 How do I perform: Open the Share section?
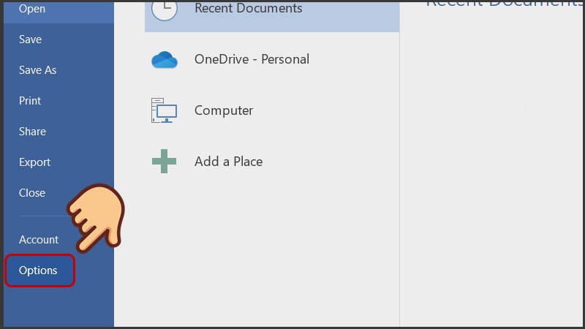point(32,132)
